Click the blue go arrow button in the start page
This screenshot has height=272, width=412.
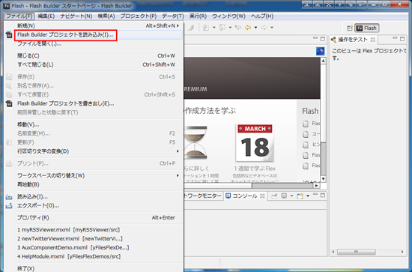click(320, 51)
